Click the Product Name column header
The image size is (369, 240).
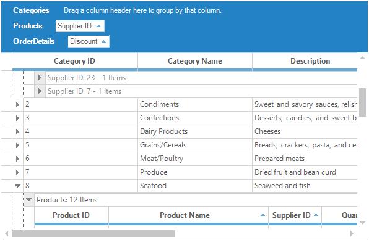[x=188, y=215]
